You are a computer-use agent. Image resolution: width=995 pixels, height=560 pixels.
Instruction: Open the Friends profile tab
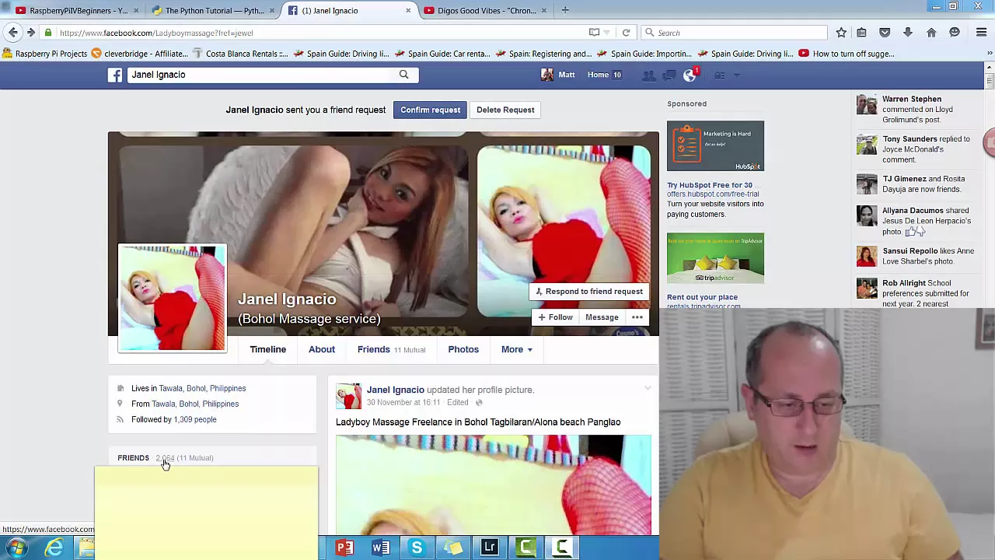click(391, 349)
